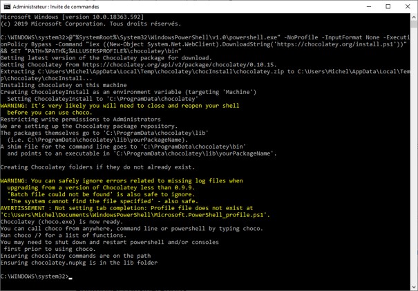Click the 'Run choco /? for a list' line
The height and width of the screenshot is (291, 418).
(x=53, y=234)
